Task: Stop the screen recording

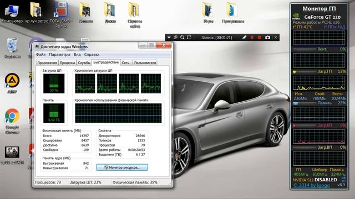Action: (260, 38)
